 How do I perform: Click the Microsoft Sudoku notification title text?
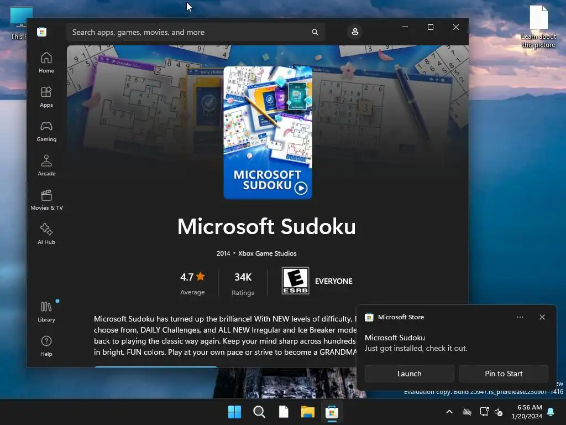(x=395, y=338)
